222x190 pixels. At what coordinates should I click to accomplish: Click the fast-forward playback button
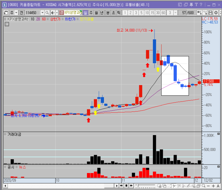[x=131, y=186]
